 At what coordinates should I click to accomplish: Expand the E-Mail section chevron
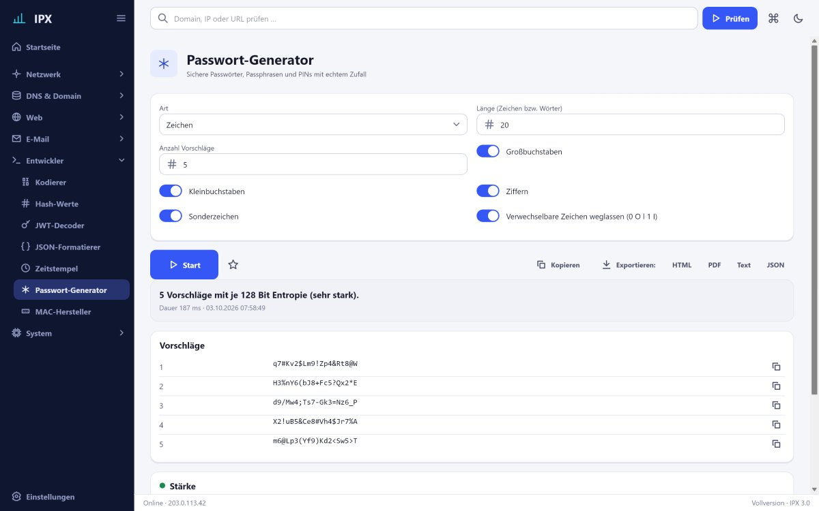(121, 139)
